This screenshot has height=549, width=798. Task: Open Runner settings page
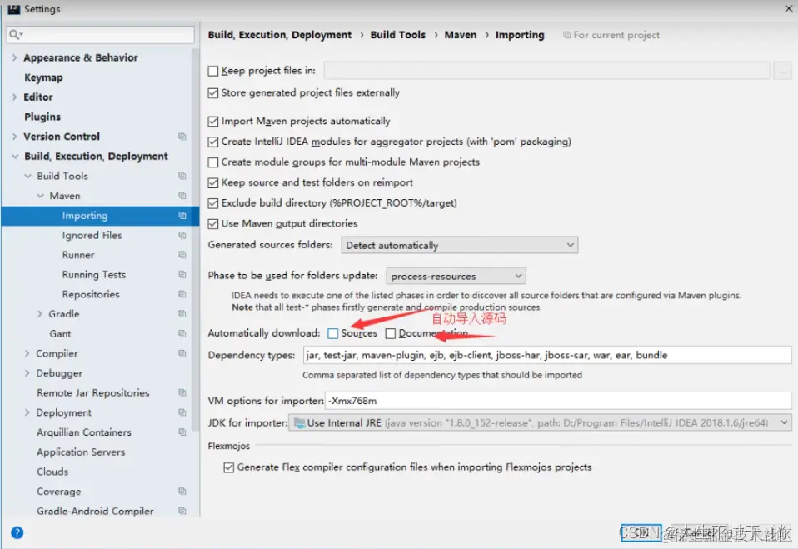pos(77,255)
